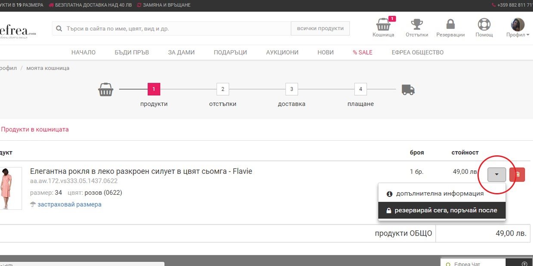Screen dimensions: 533x266
Task: Open ПОДАРЪЦИ menu item
Action: pyautogui.click(x=230, y=52)
